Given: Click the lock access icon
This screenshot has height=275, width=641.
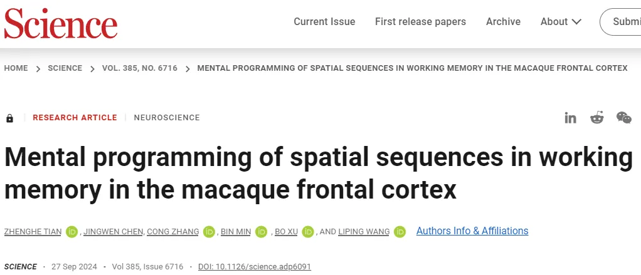Looking at the screenshot, I should point(10,118).
